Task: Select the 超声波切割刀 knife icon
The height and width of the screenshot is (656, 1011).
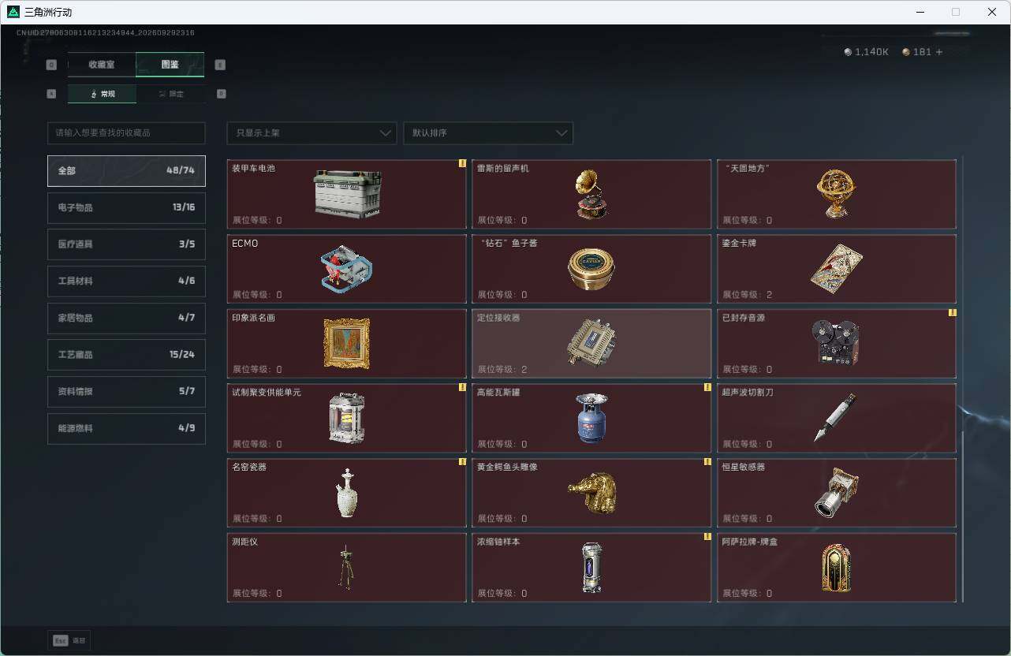Action: [836, 418]
